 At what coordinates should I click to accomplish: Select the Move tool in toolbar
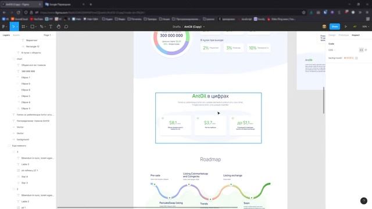14,27
